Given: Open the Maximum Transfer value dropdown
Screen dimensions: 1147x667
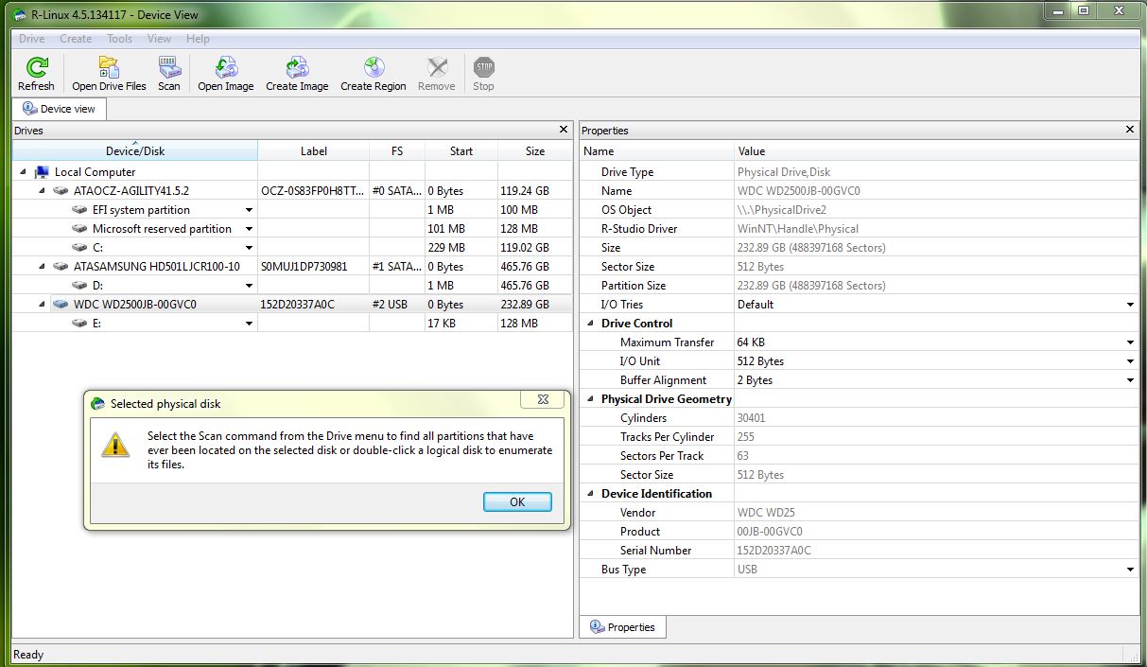Looking at the screenshot, I should click(1131, 342).
